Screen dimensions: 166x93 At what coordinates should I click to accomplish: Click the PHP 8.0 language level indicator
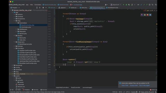click(x=115, y=92)
